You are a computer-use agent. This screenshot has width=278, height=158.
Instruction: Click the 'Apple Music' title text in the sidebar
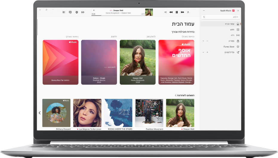(x=225, y=11)
